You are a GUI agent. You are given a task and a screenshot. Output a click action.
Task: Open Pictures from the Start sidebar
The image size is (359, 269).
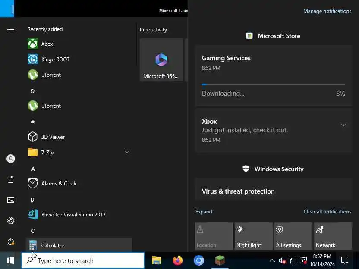(11, 200)
